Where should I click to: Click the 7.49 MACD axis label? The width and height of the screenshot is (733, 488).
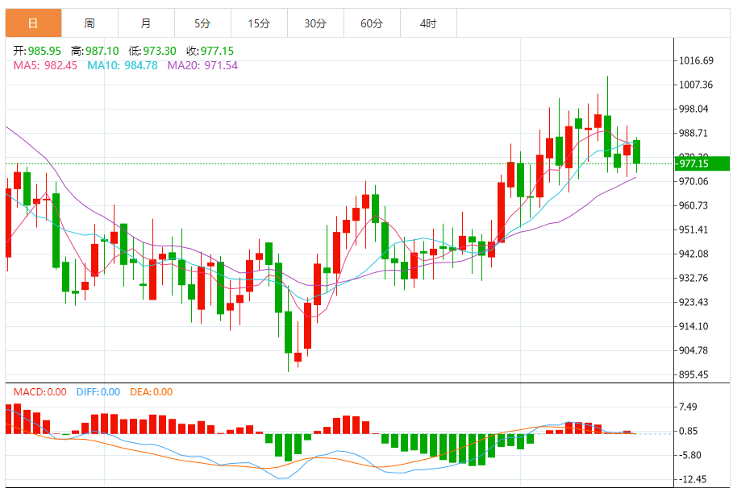point(688,407)
